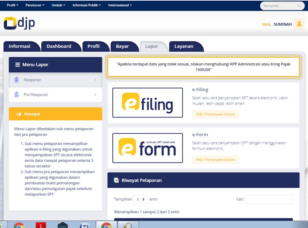
Task: Open the dark hexagon app in the taskbar
Action: [x=63, y=225]
